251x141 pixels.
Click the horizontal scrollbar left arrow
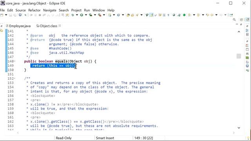click(18, 133)
